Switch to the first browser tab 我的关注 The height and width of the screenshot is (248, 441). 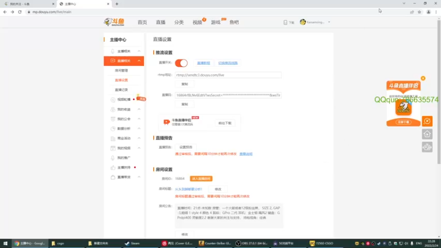pos(28,4)
